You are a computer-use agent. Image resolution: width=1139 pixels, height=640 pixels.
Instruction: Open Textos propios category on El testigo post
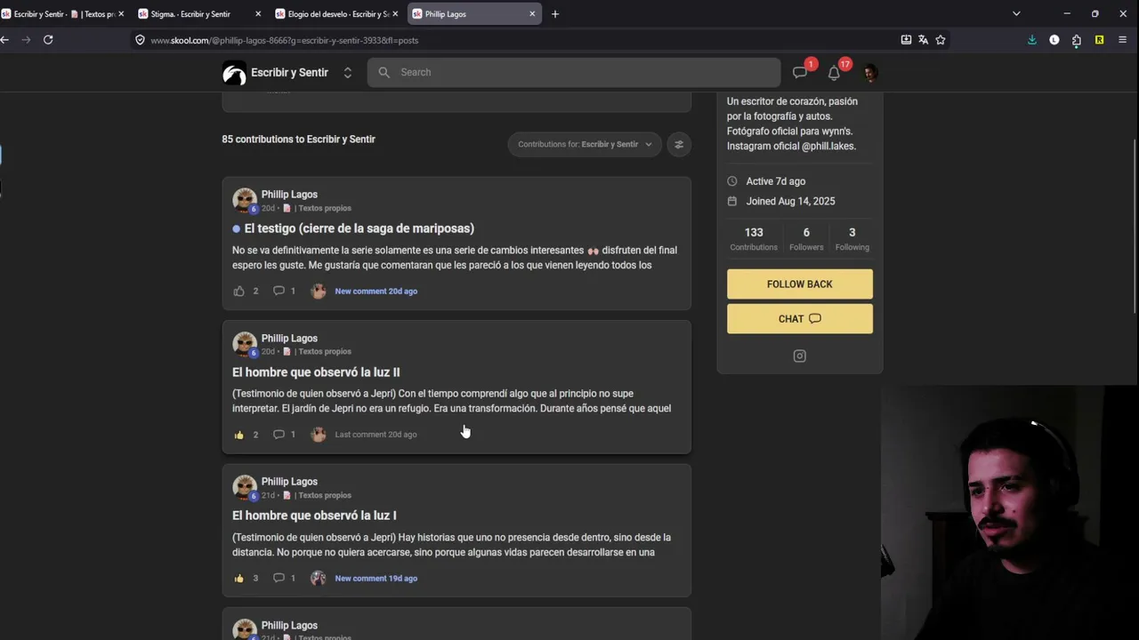(x=318, y=208)
